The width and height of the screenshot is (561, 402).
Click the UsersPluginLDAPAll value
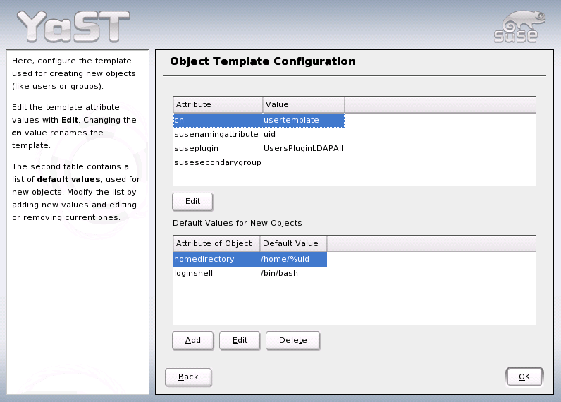[x=303, y=149]
